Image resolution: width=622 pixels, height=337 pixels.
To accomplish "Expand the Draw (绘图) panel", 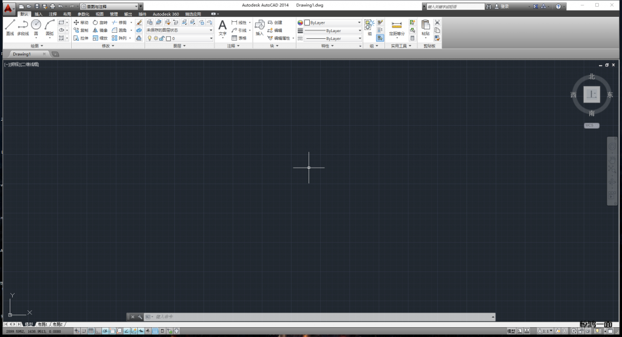I will point(35,46).
